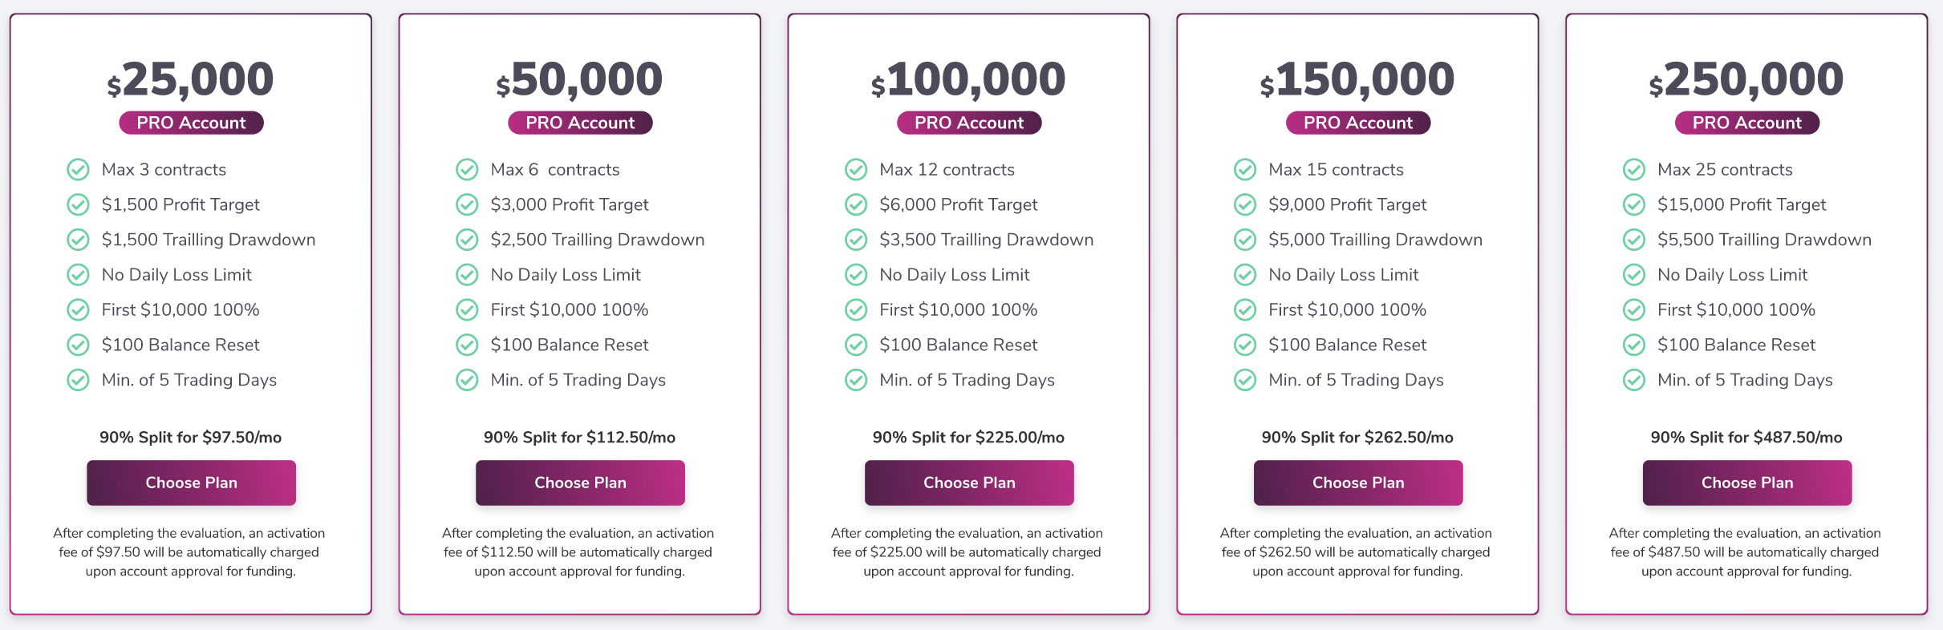Click the $150,000 price heading
Image resolution: width=1943 pixels, height=630 pixels.
point(1357,79)
